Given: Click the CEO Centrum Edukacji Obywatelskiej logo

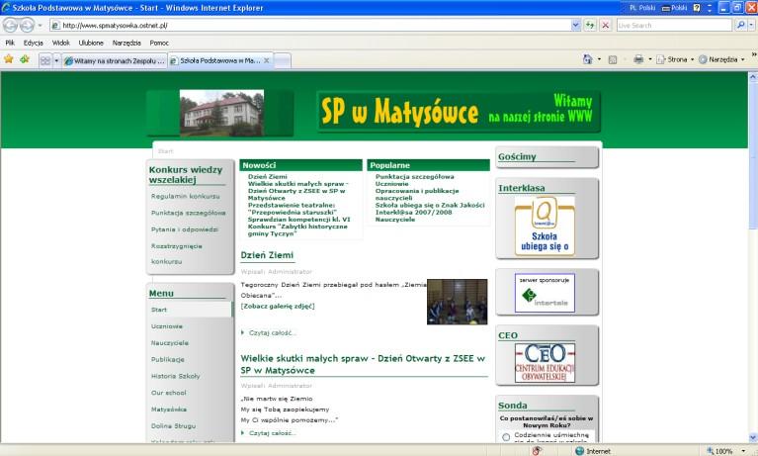Looking at the screenshot, I should pos(545,363).
